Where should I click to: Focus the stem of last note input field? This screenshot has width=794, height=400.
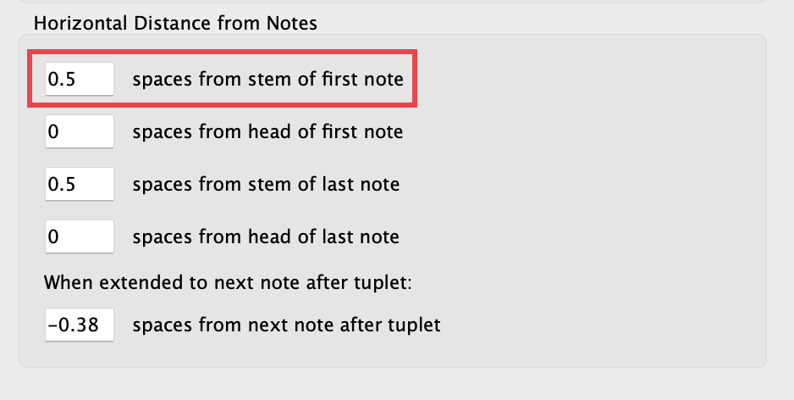tap(79, 184)
